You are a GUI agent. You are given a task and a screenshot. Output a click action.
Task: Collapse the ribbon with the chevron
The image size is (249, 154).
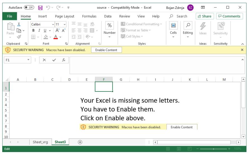(243, 44)
